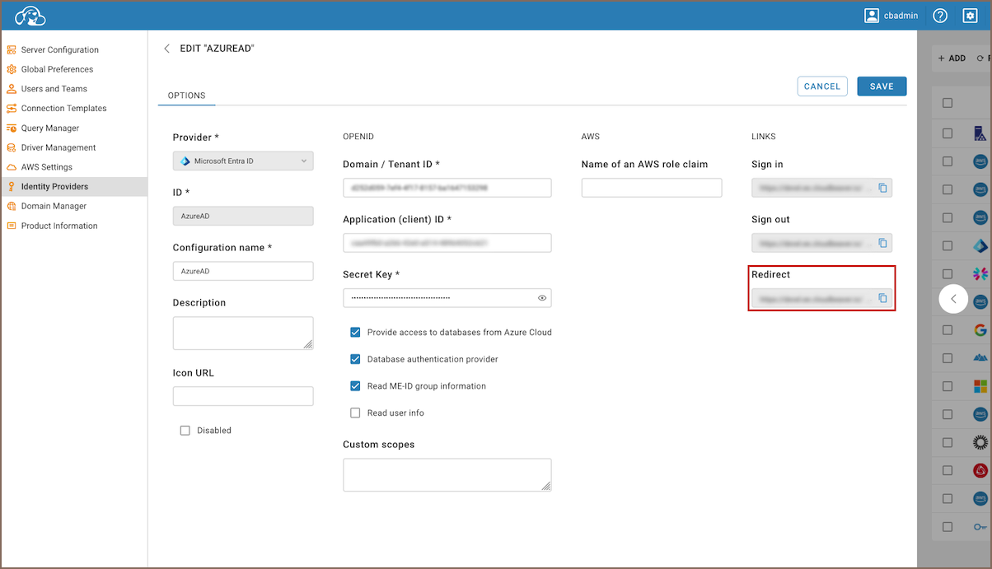
Task: Open the help question mark icon
Action: pyautogui.click(x=940, y=16)
